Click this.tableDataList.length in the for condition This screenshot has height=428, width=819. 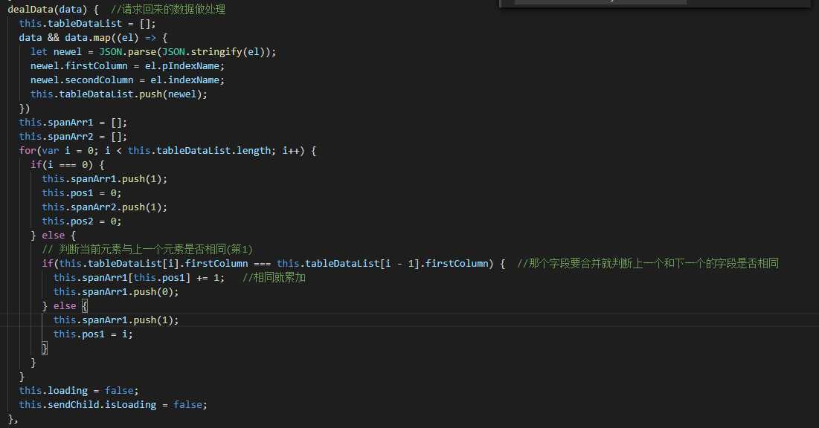(199, 150)
